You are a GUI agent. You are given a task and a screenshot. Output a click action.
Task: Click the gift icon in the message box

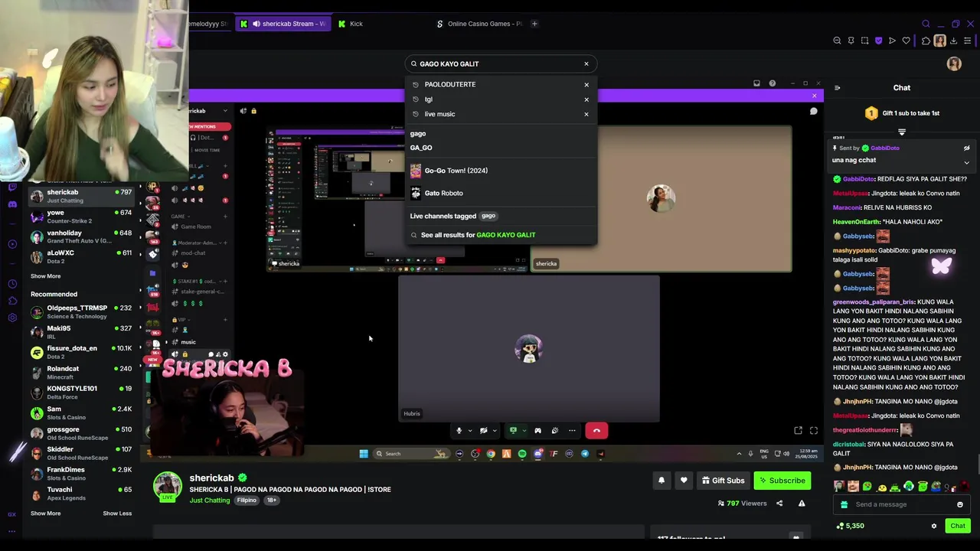click(x=844, y=504)
